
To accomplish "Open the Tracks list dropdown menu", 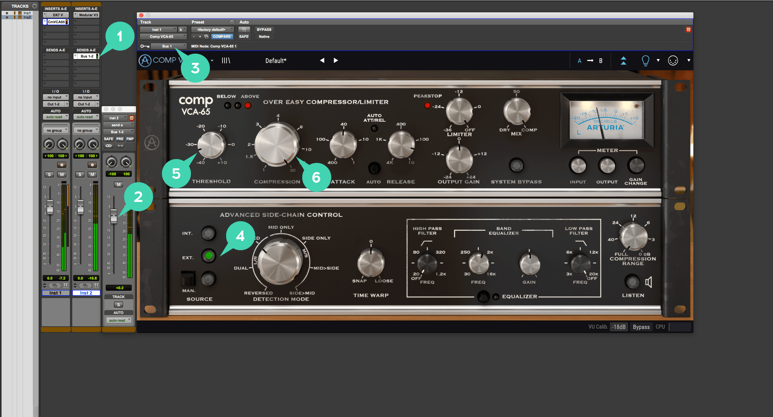I will coord(35,6).
